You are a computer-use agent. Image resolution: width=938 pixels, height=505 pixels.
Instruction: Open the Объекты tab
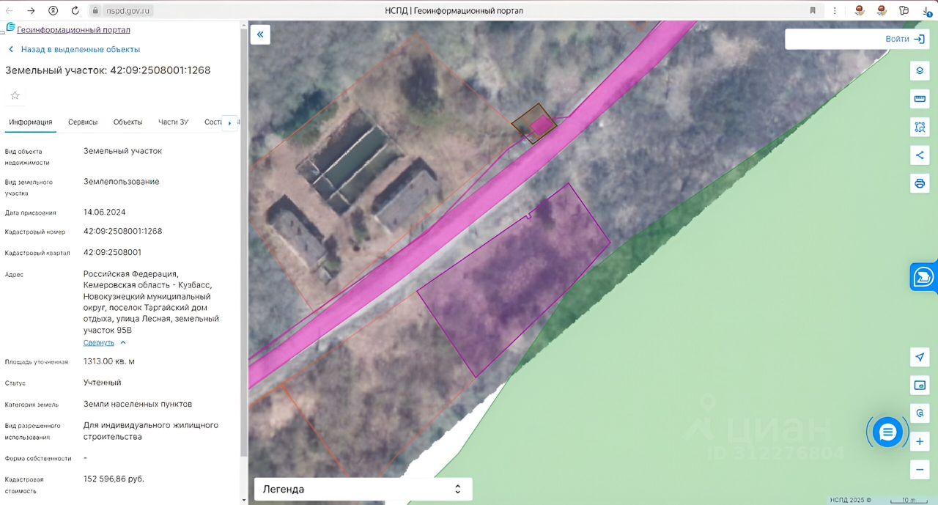point(128,122)
